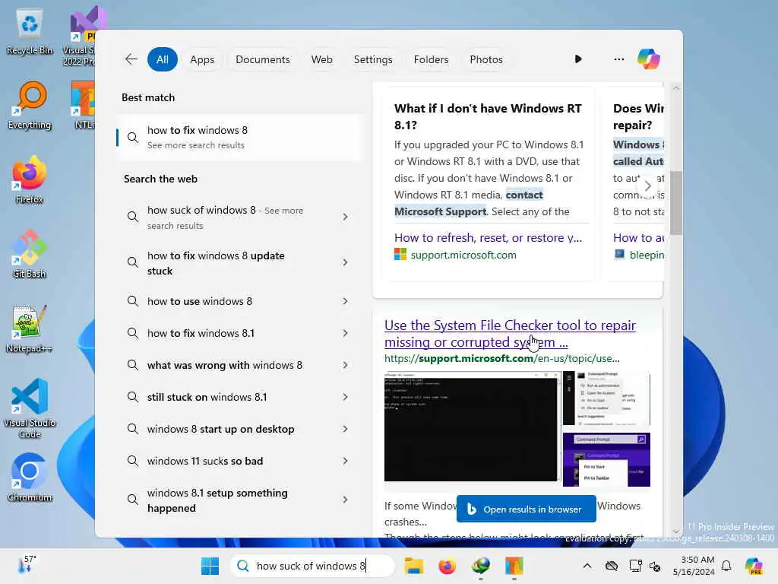Click the results pane scrollbar thumb

coord(675,202)
